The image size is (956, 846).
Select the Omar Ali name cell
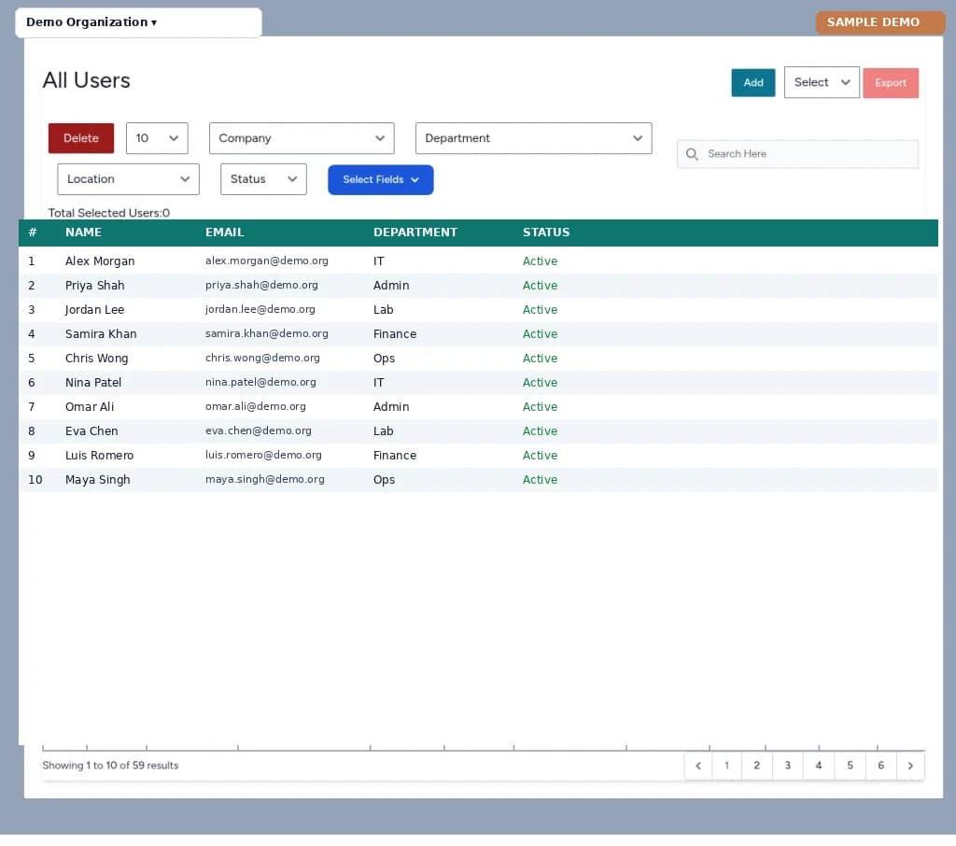coord(90,407)
